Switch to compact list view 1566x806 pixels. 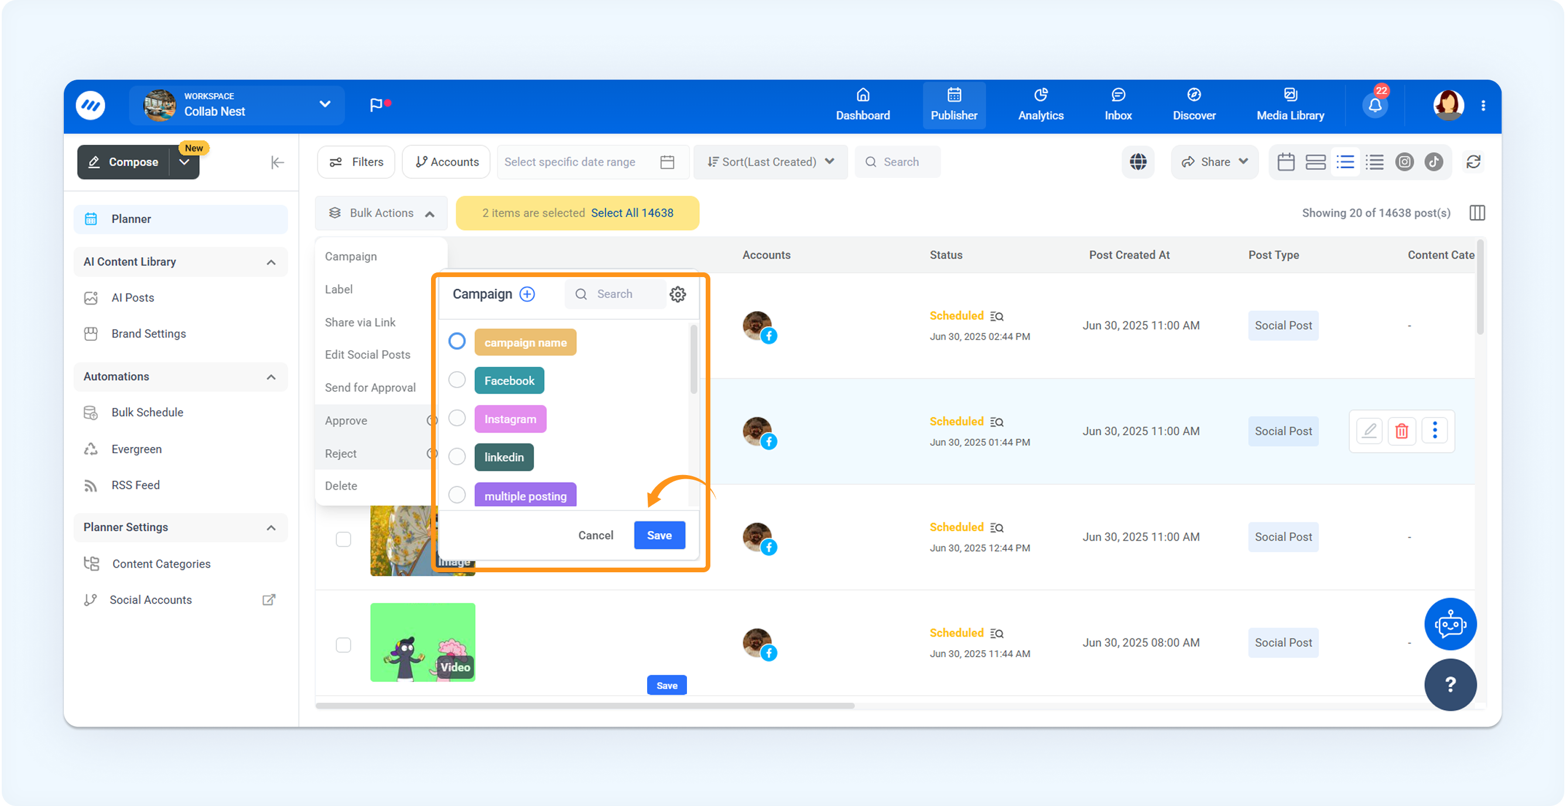click(x=1374, y=162)
